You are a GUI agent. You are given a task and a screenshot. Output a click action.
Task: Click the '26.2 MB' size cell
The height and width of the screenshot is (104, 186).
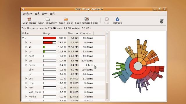pyautogui.click(x=74, y=56)
